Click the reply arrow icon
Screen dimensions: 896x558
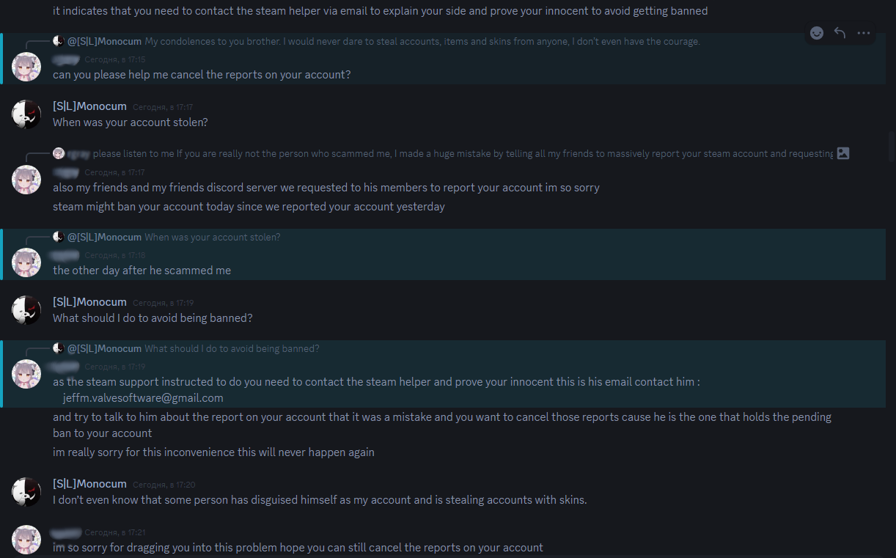pos(840,33)
